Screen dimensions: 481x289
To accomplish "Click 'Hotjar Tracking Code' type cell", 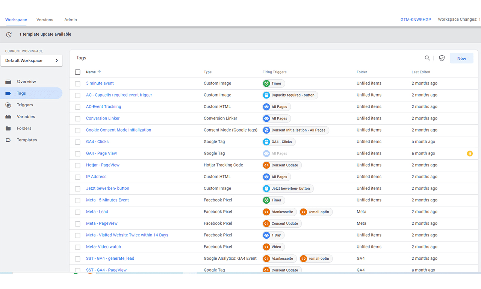I will pyautogui.click(x=223, y=165).
